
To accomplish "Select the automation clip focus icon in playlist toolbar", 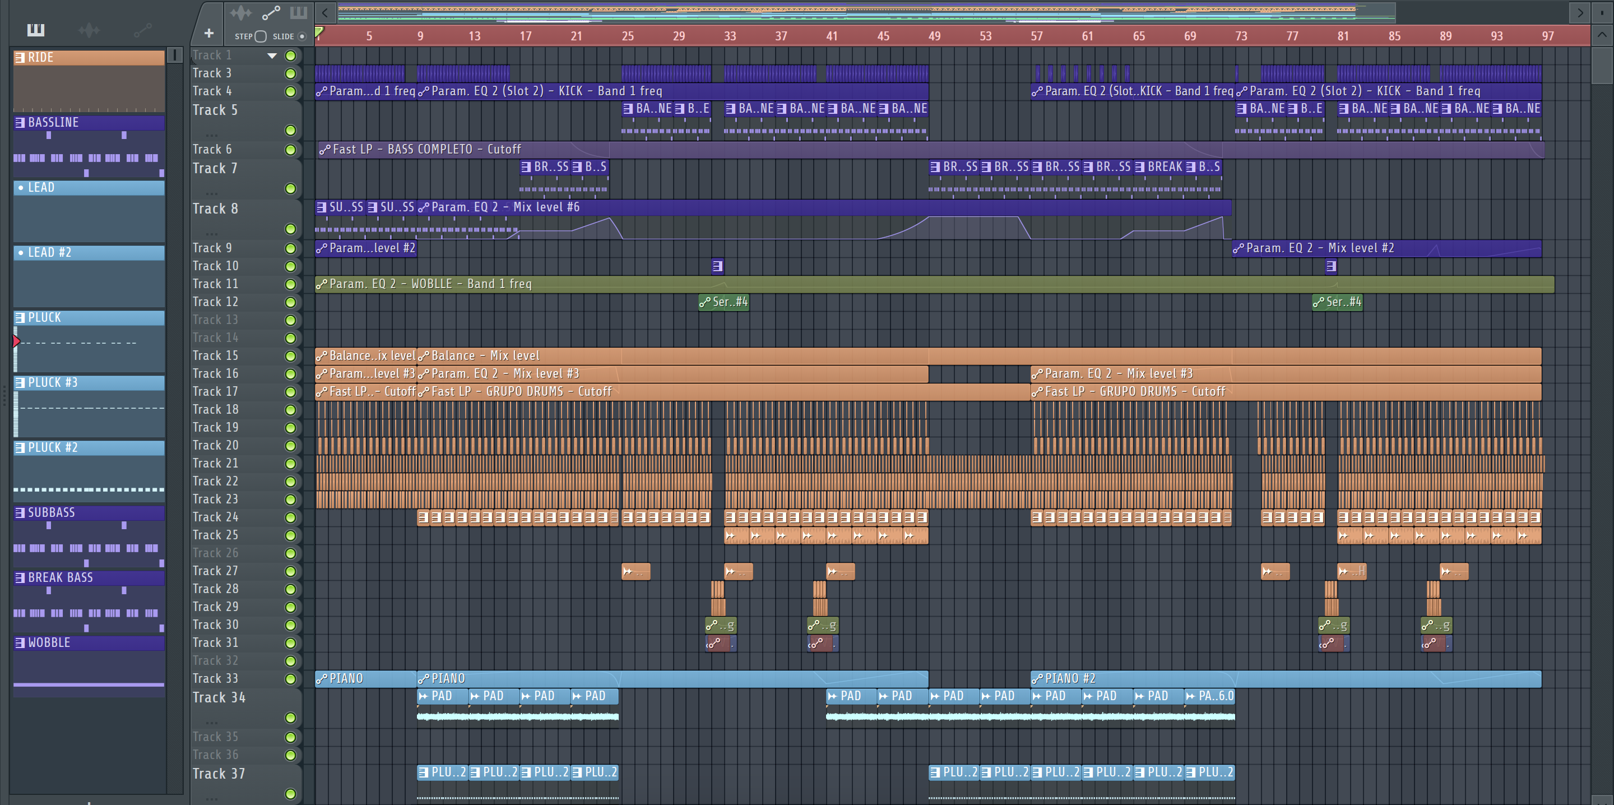I will click(x=271, y=12).
